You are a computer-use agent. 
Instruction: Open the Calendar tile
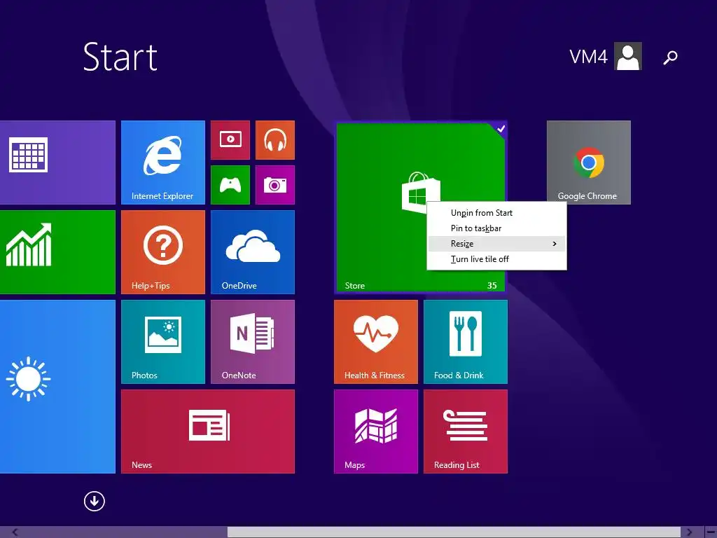coord(57,163)
